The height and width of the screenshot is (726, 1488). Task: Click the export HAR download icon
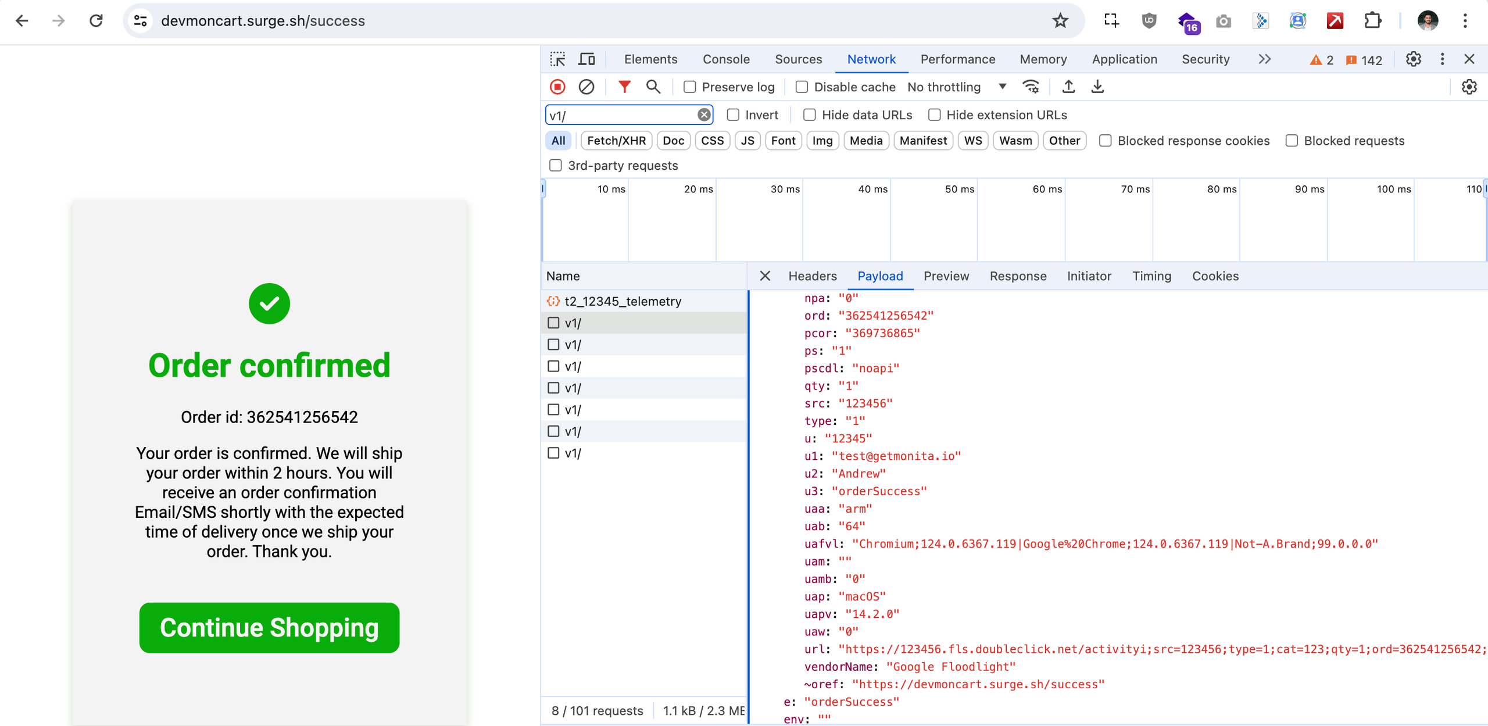(x=1097, y=87)
